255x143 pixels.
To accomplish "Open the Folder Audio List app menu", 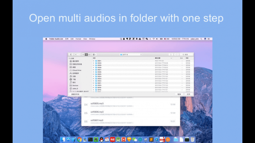I will coord(56,39).
